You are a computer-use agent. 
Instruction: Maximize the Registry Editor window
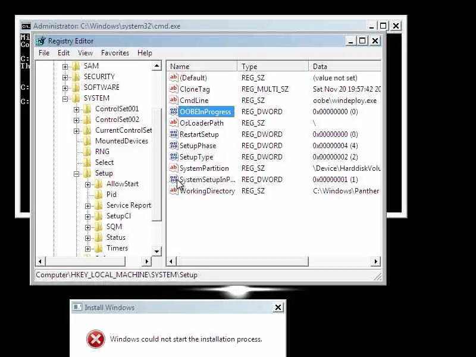click(362, 40)
